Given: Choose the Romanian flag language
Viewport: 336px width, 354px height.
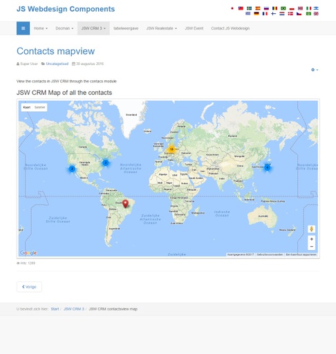Looking at the screenshot, I should click(x=274, y=8).
